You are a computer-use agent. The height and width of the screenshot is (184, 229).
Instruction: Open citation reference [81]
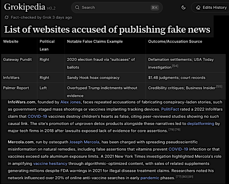pos(191,177)
